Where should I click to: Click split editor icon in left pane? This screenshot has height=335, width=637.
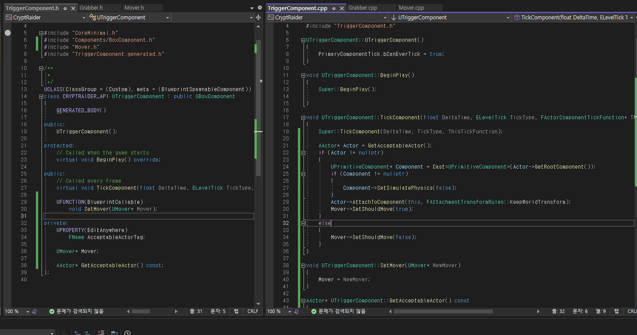(259, 18)
